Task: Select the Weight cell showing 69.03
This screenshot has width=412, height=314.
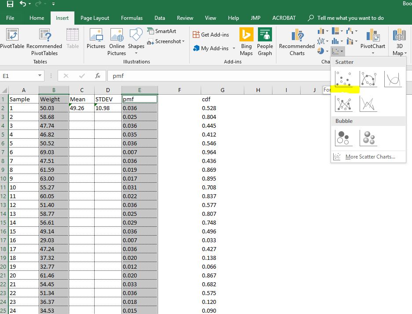Action: click(x=54, y=152)
